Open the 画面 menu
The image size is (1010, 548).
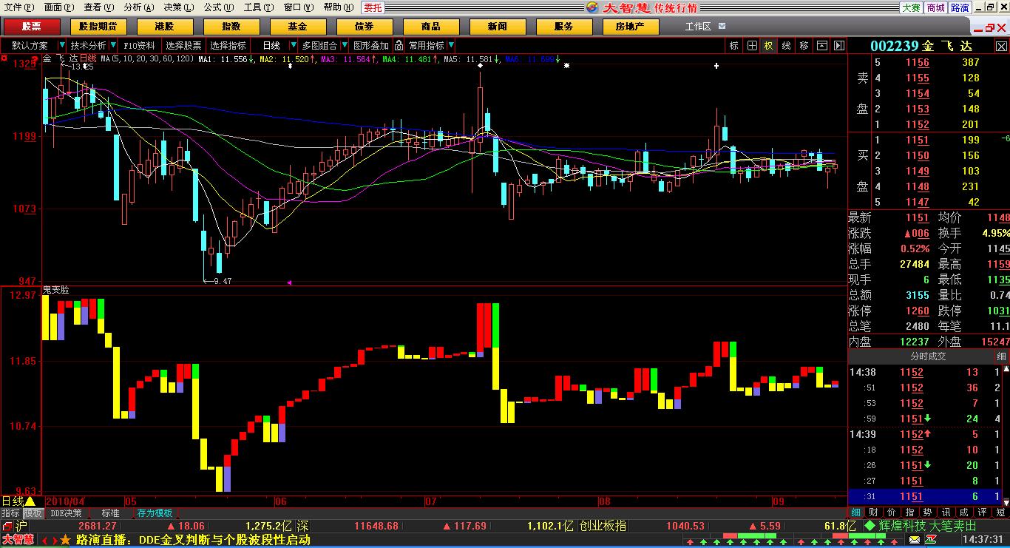tap(58, 7)
